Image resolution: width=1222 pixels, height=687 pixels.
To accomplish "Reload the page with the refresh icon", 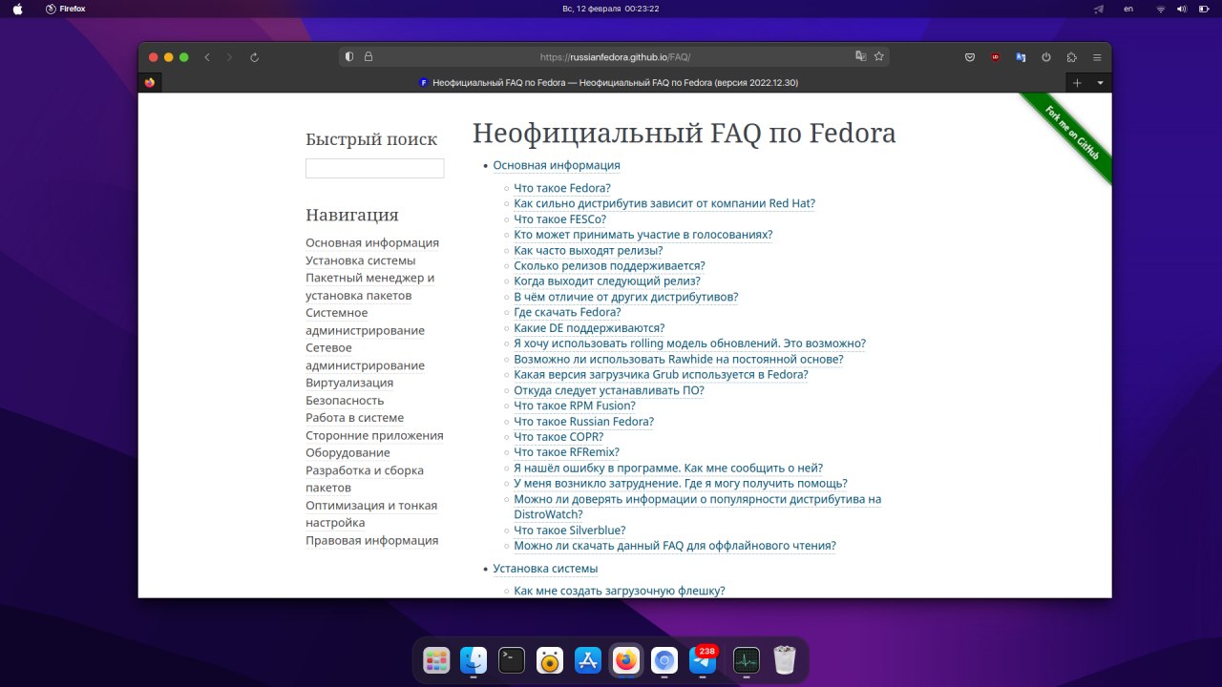I will coord(254,57).
